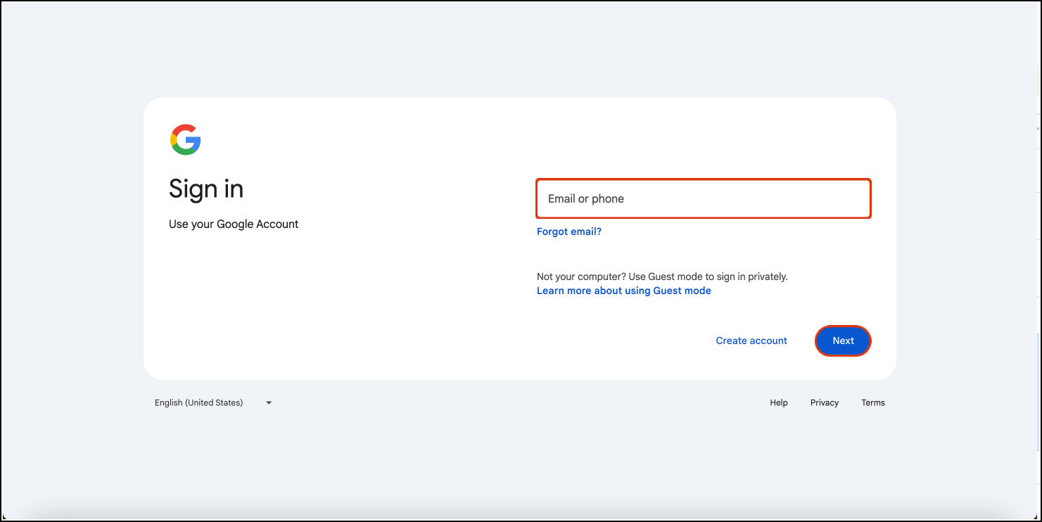This screenshot has height=522, width=1042.
Task: Click the red-outlined border of the email field
Action: coord(704,180)
